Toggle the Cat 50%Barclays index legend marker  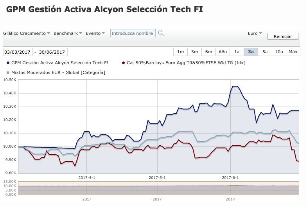coord(123,63)
